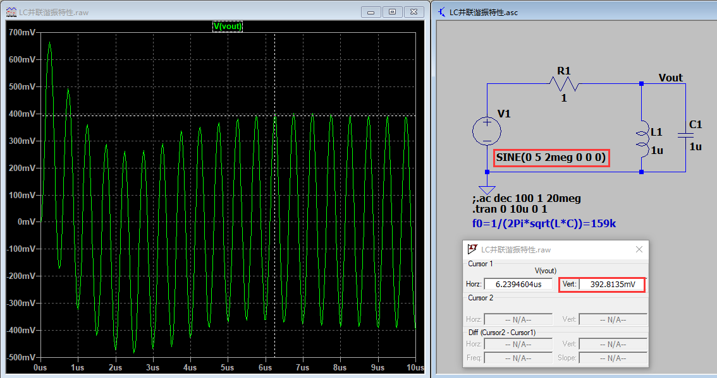Viewport: 717px width, 378px height.
Task: Click the 0us label on time axis
Action: [x=40, y=367]
